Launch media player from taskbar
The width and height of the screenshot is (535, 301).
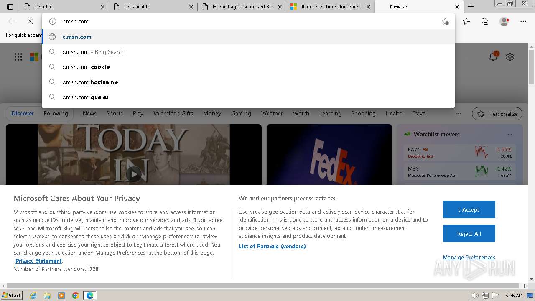[x=61, y=296]
